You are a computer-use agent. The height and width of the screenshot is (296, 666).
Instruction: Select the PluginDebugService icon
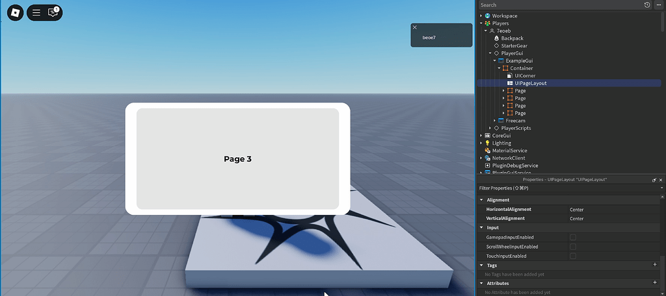click(488, 166)
